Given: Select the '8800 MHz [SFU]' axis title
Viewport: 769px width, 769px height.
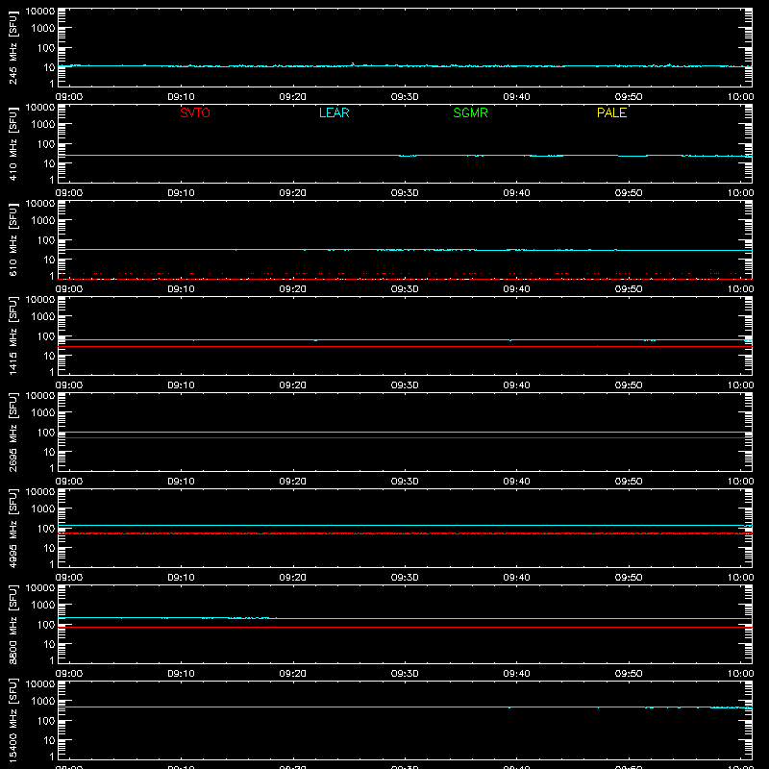Looking at the screenshot, I should 12,624.
